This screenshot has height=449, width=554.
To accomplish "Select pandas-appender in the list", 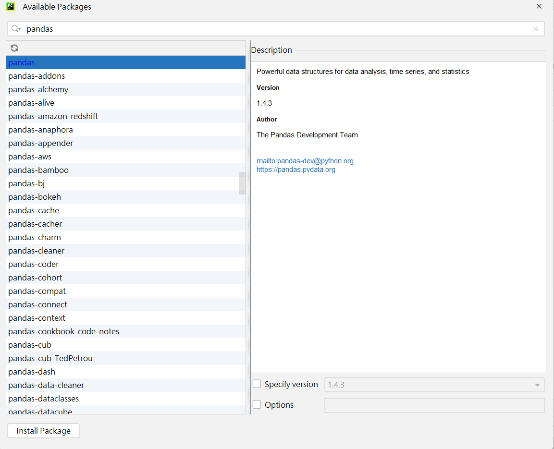I will pyautogui.click(x=126, y=143).
